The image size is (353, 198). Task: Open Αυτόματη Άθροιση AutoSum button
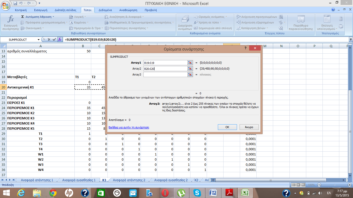38,17
